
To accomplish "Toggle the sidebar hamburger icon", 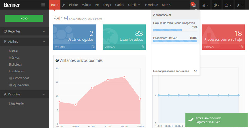I will 43,5.
